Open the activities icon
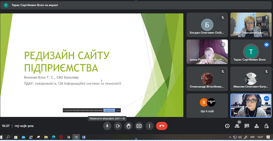Image resolution: width=273 pixels, height=141 pixels. (256, 126)
